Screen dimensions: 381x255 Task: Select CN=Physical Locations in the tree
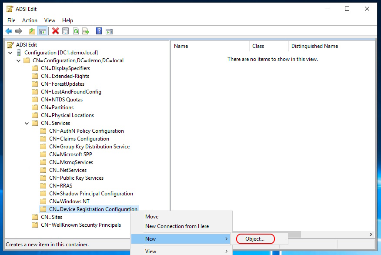(x=67, y=115)
